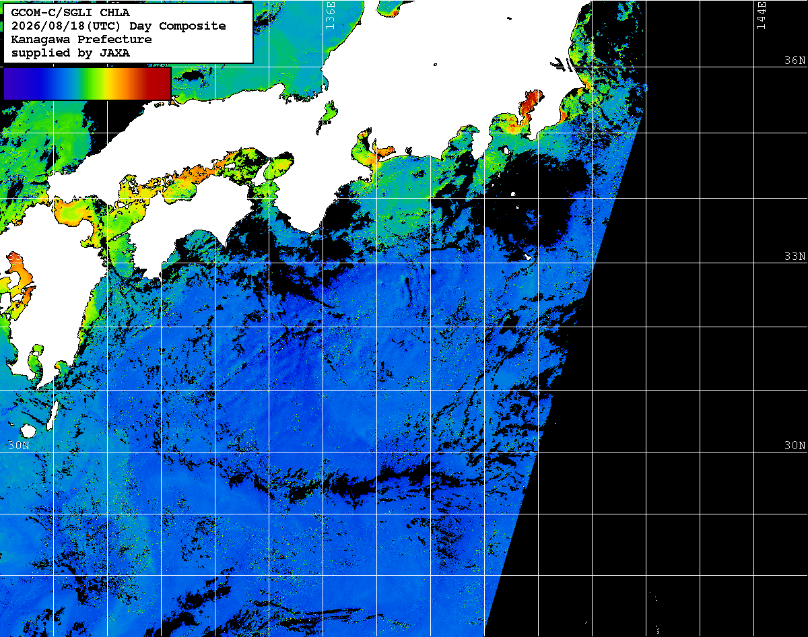This screenshot has height=637, width=808.
Task: Click the 2026/08/18(UTC) Day Composite date line
Action: point(119,26)
